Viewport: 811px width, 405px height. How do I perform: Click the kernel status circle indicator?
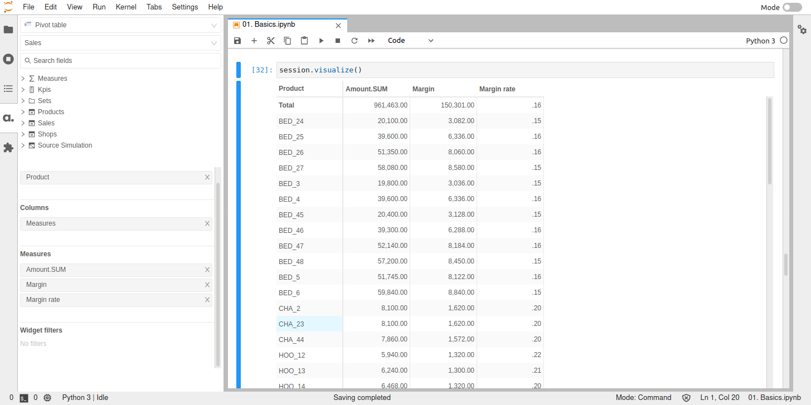[784, 41]
